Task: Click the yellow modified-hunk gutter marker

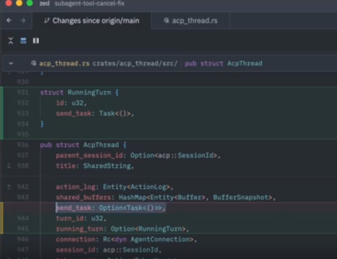Action: coord(2,218)
